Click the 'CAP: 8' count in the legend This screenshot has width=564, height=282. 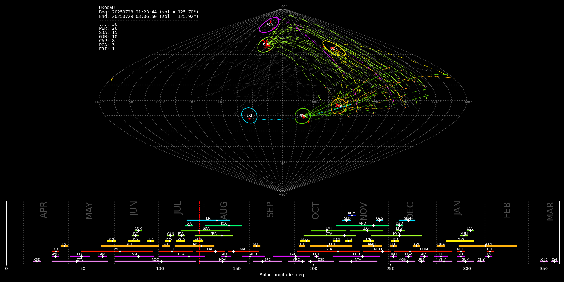pyautogui.click(x=107, y=41)
